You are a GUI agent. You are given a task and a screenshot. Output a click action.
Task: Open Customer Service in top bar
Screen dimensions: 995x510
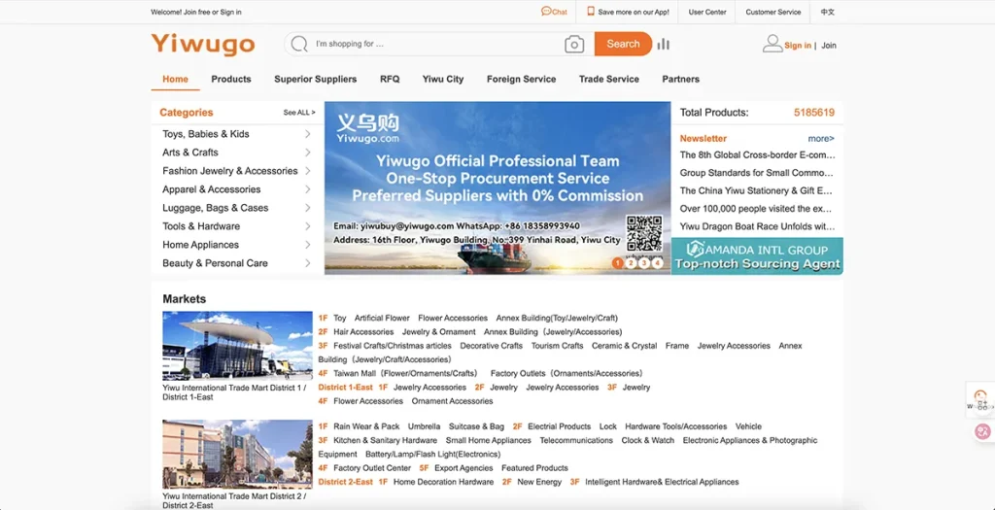click(x=772, y=12)
